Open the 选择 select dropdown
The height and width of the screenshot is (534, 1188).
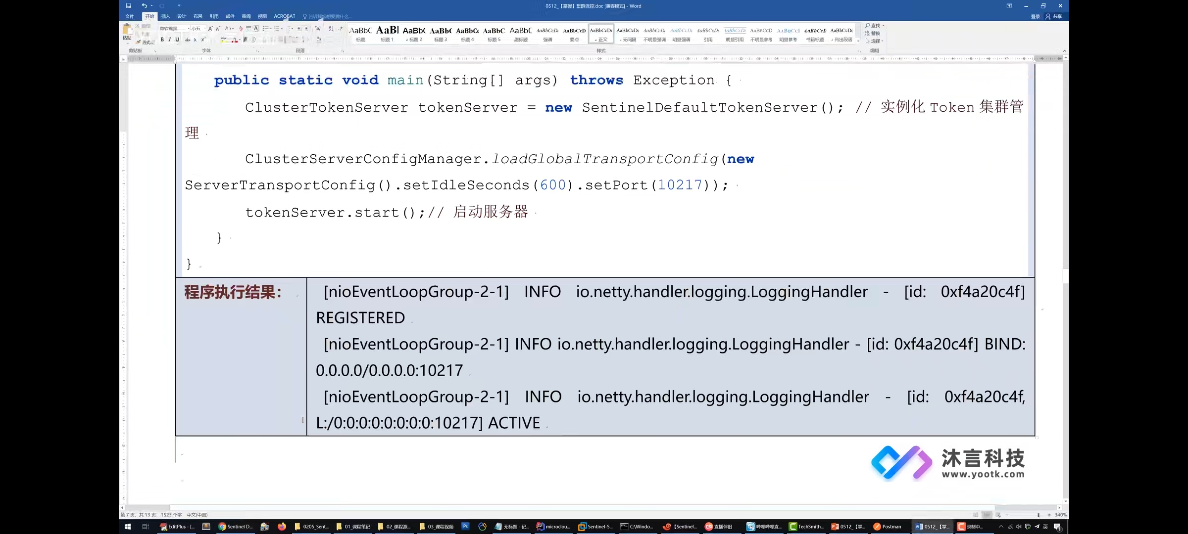coord(874,41)
